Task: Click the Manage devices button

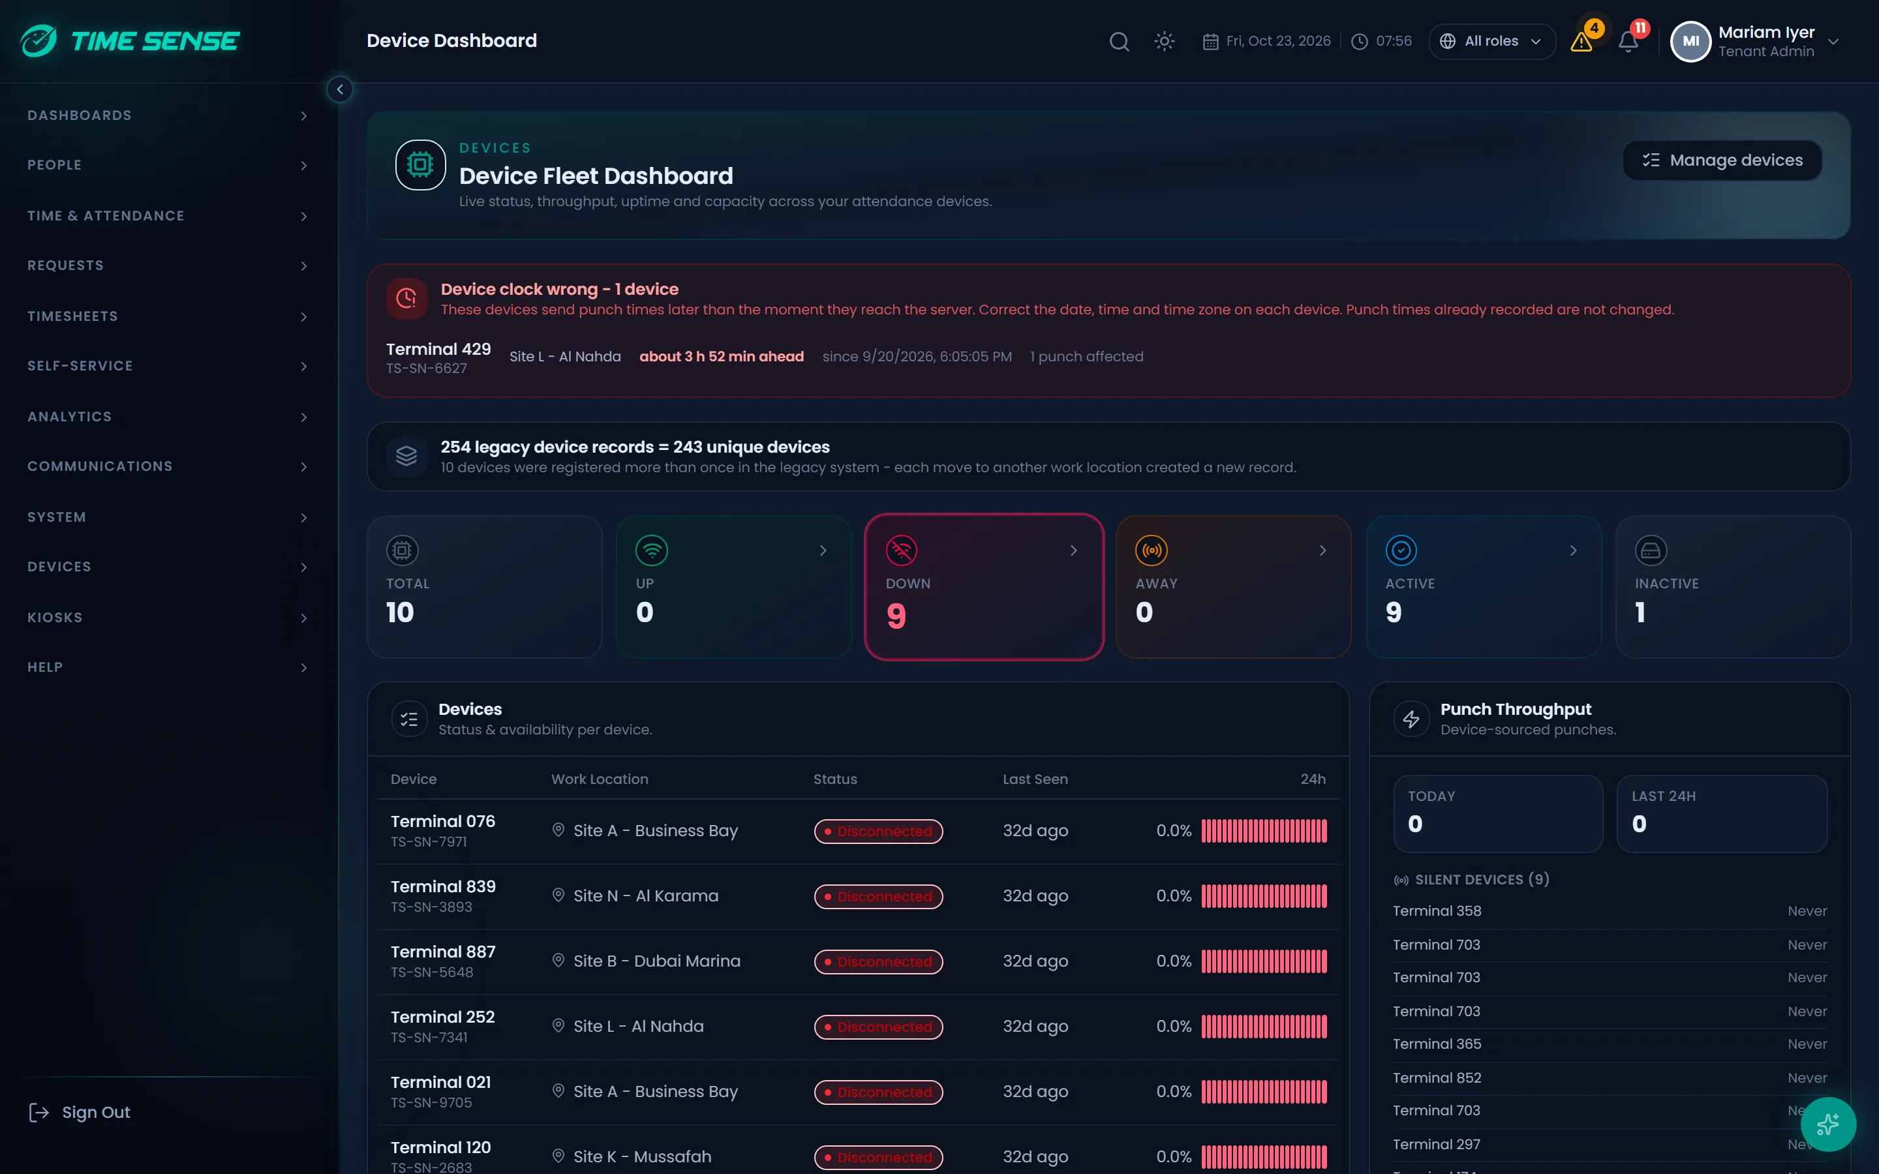Action: 1722,160
